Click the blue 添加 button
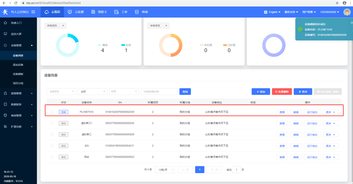This screenshot has width=353, height=184. coord(260,91)
